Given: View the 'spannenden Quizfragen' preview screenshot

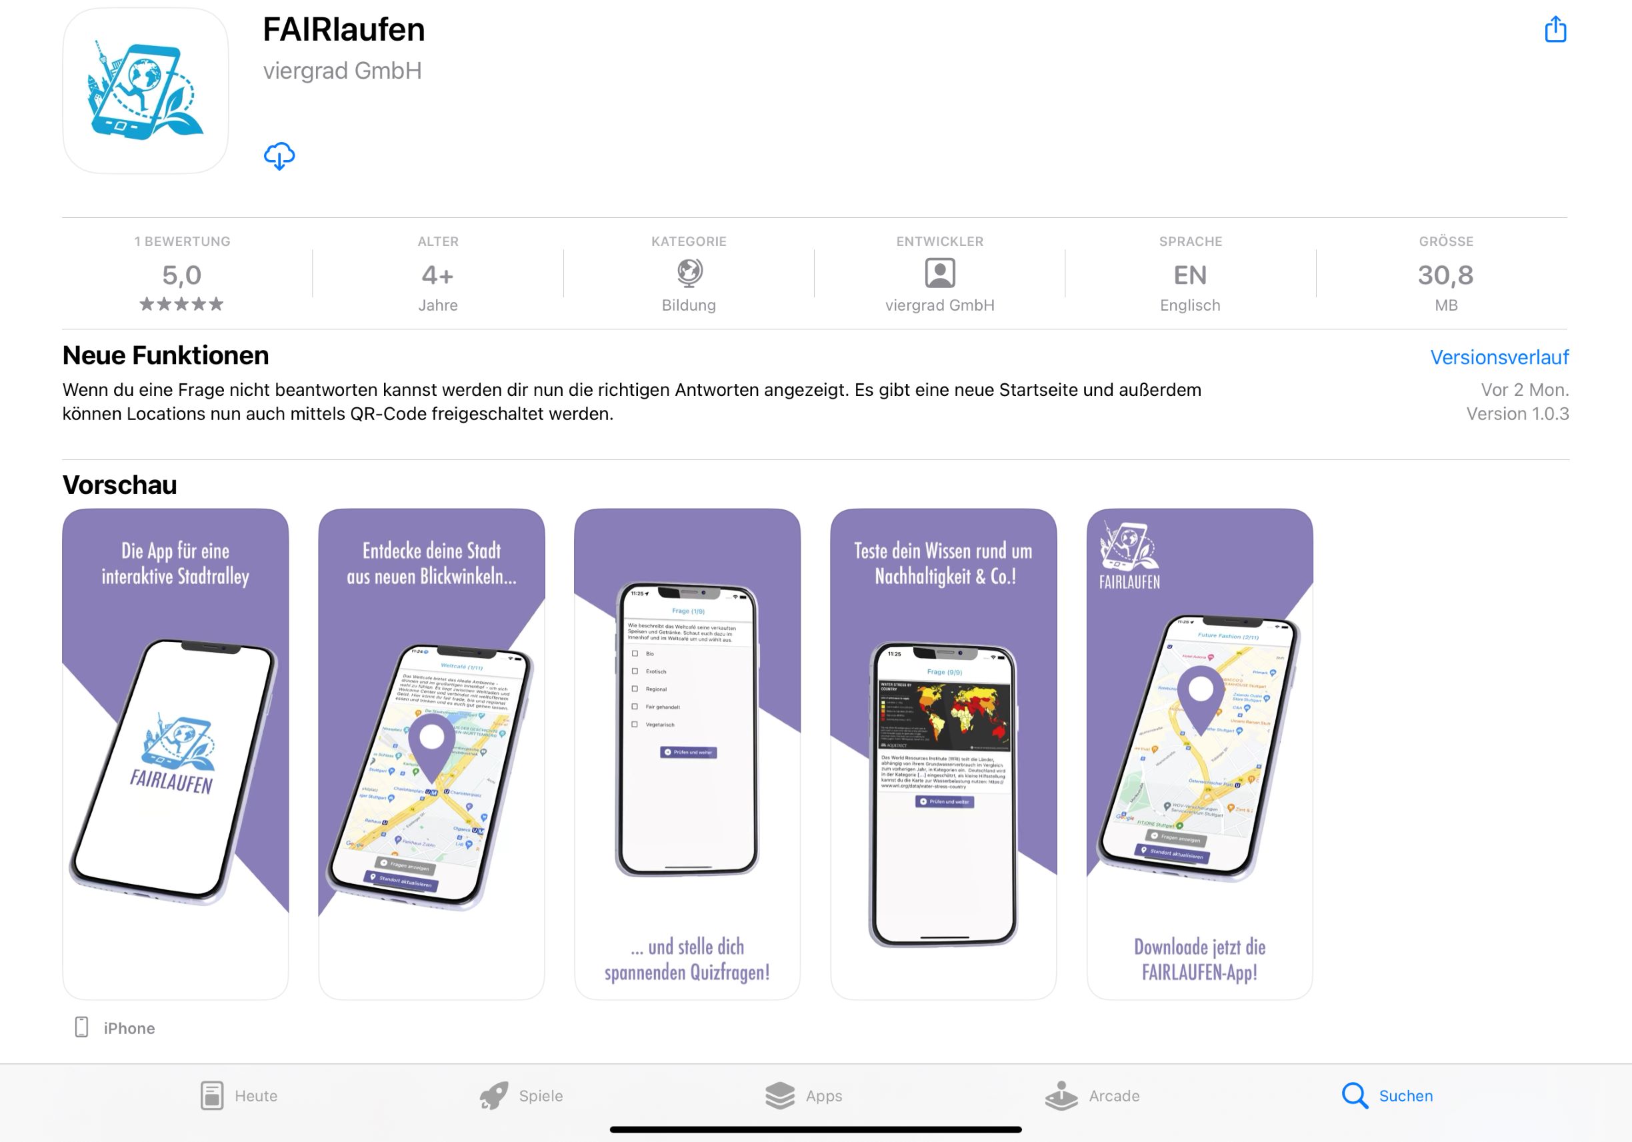Looking at the screenshot, I should pos(687,754).
